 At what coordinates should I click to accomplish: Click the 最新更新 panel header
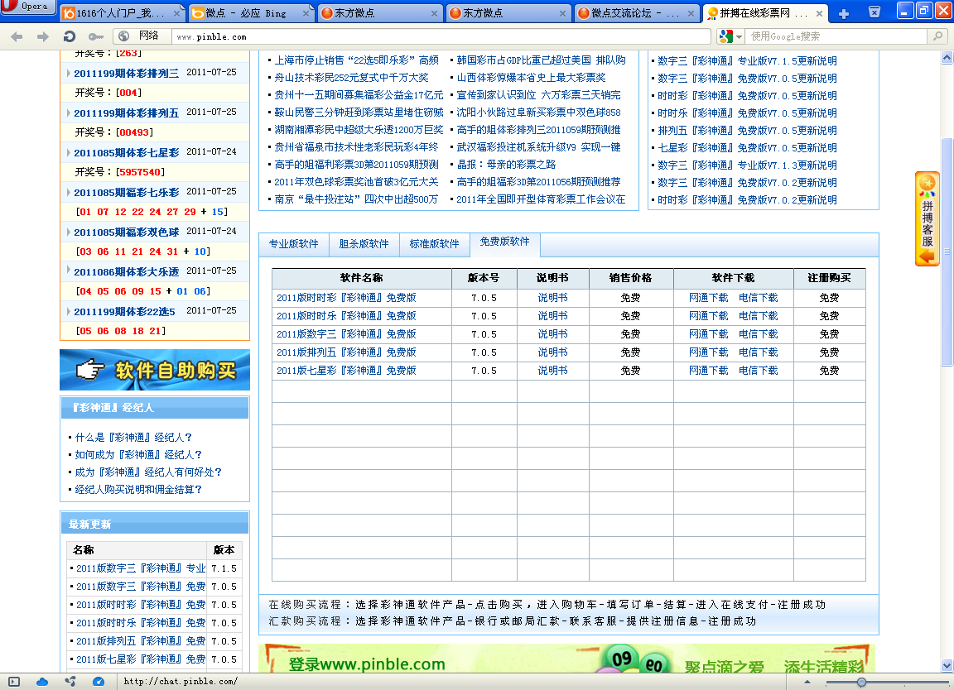[155, 524]
